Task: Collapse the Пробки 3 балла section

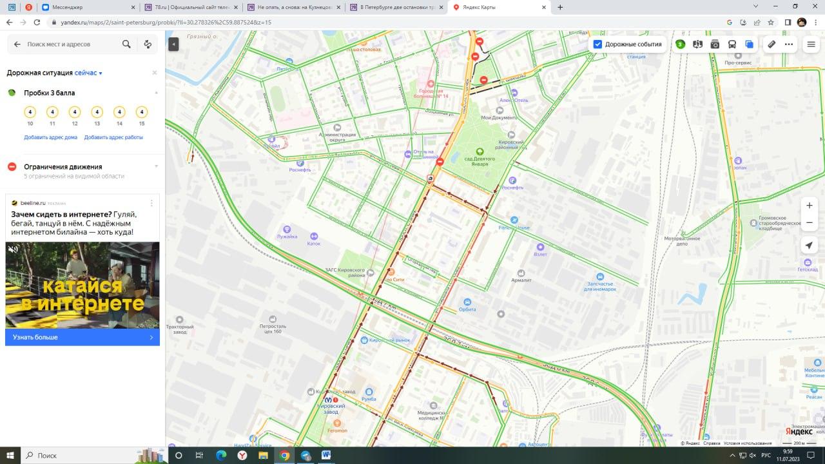Action: click(x=156, y=93)
